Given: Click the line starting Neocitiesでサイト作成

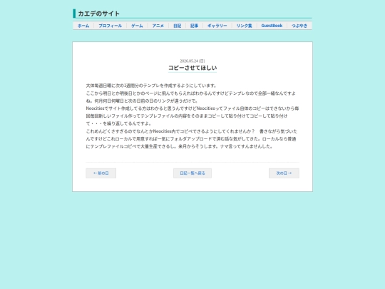Looking at the screenshot, I should tap(192, 108).
